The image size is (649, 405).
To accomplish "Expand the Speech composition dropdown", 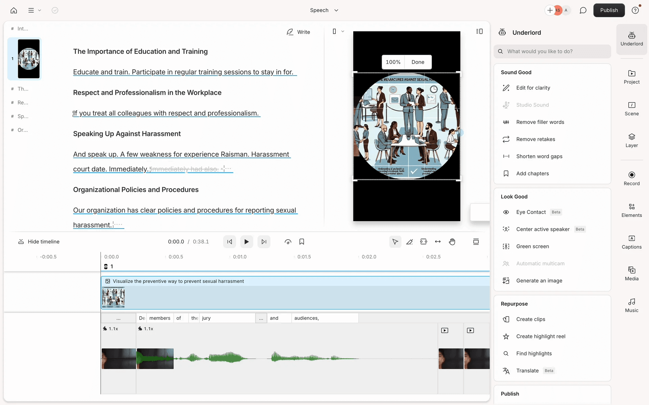I will [x=324, y=10].
